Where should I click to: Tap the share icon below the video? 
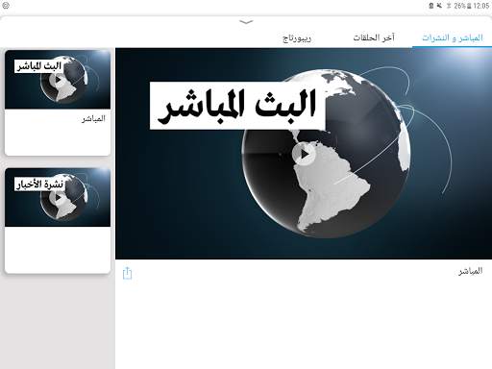point(127,273)
